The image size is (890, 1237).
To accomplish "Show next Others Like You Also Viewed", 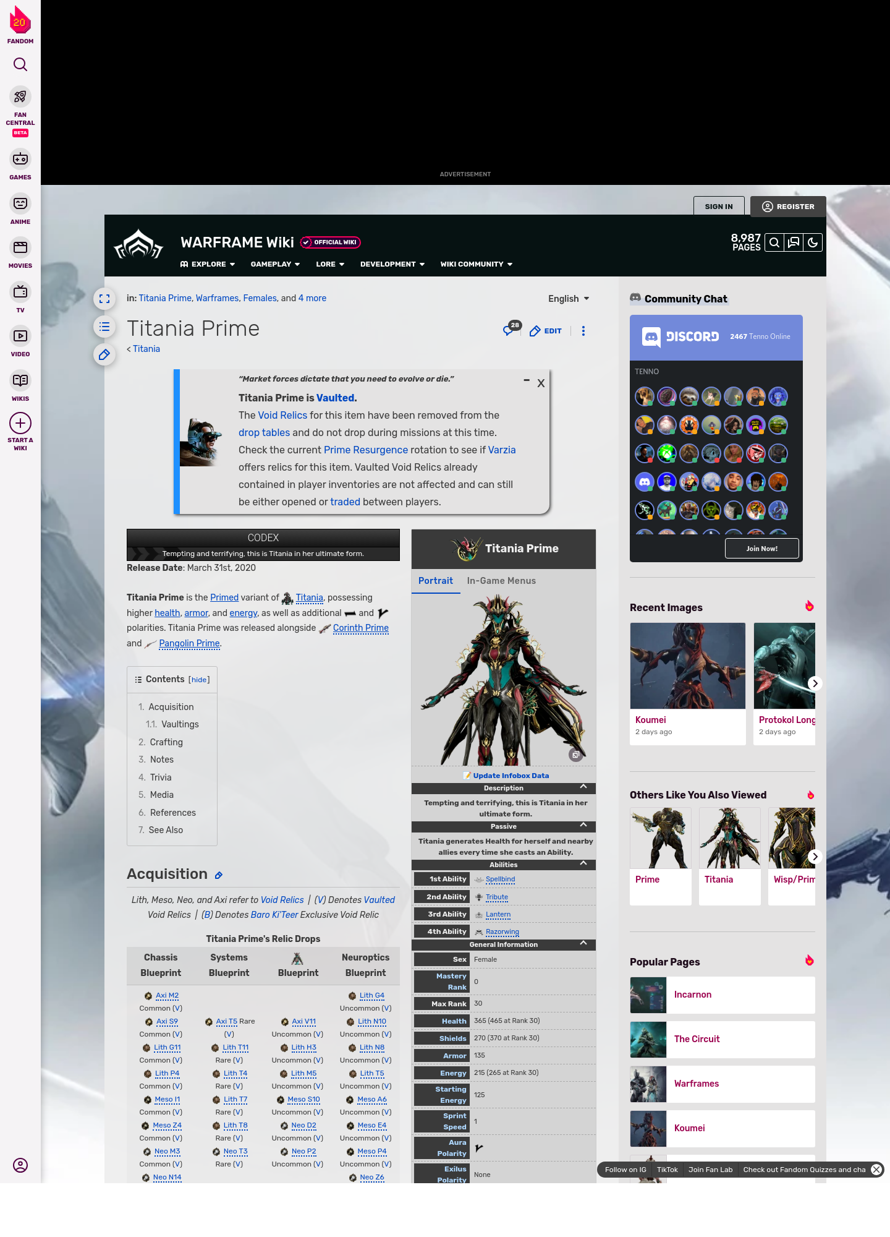I will pos(815,857).
